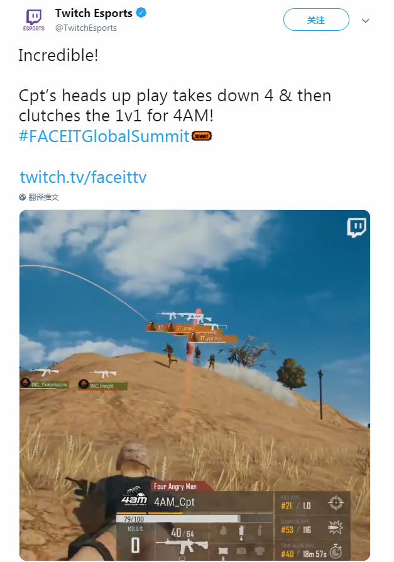Click the Summit emoji badge after hashtag
The height and width of the screenshot is (562, 394).
point(202,136)
